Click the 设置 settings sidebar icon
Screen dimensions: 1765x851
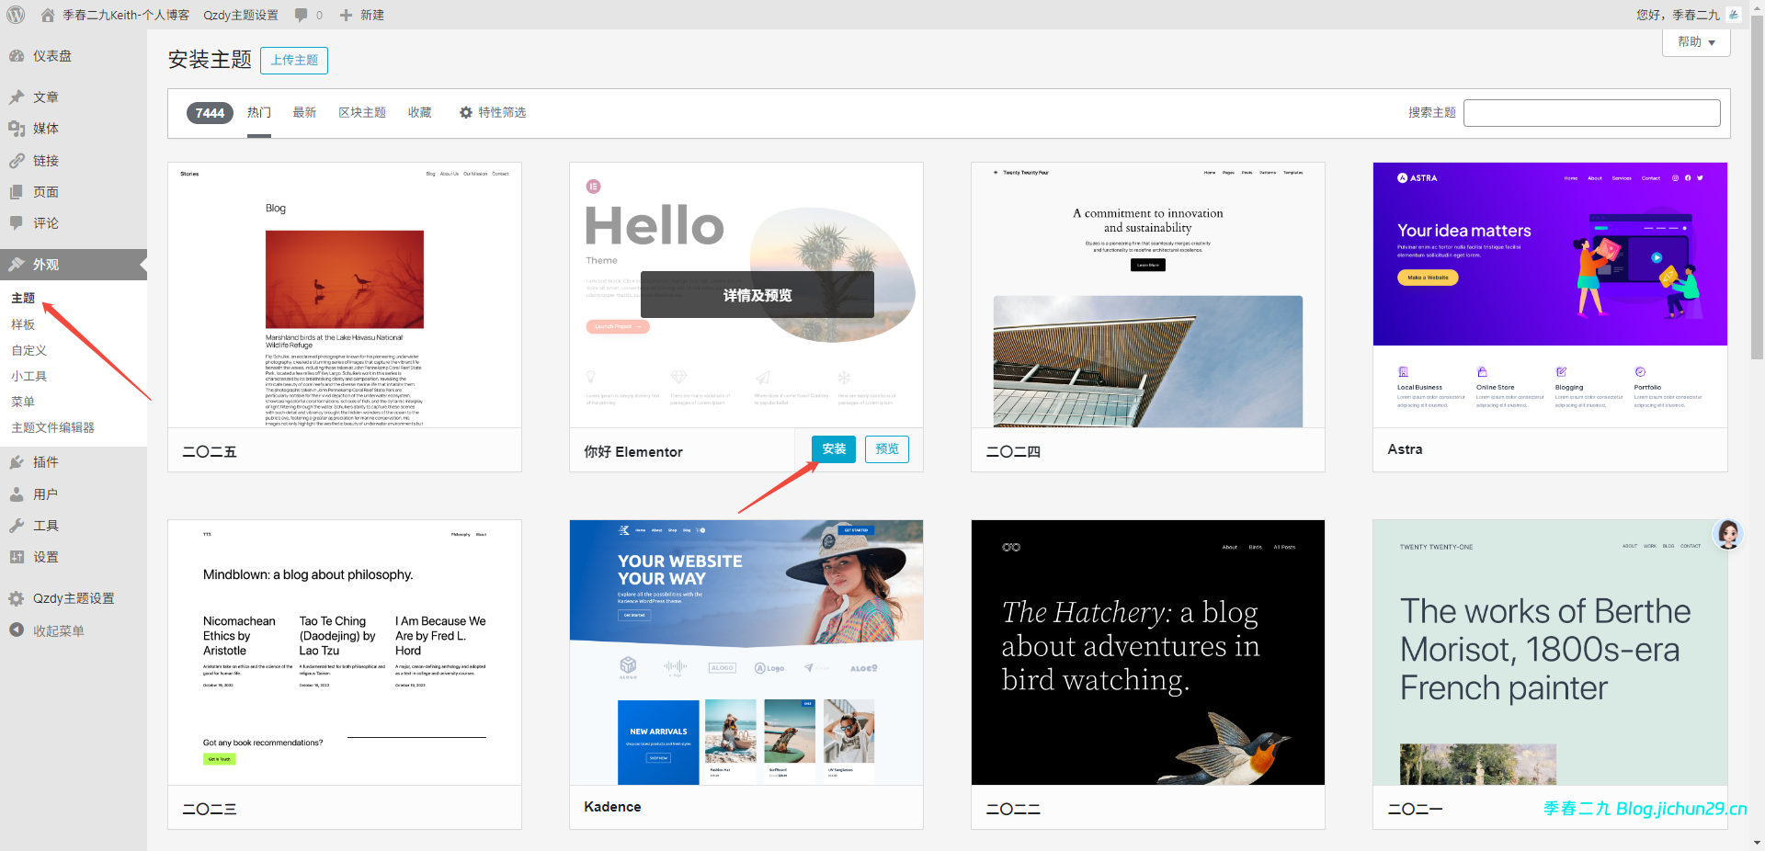[17, 557]
